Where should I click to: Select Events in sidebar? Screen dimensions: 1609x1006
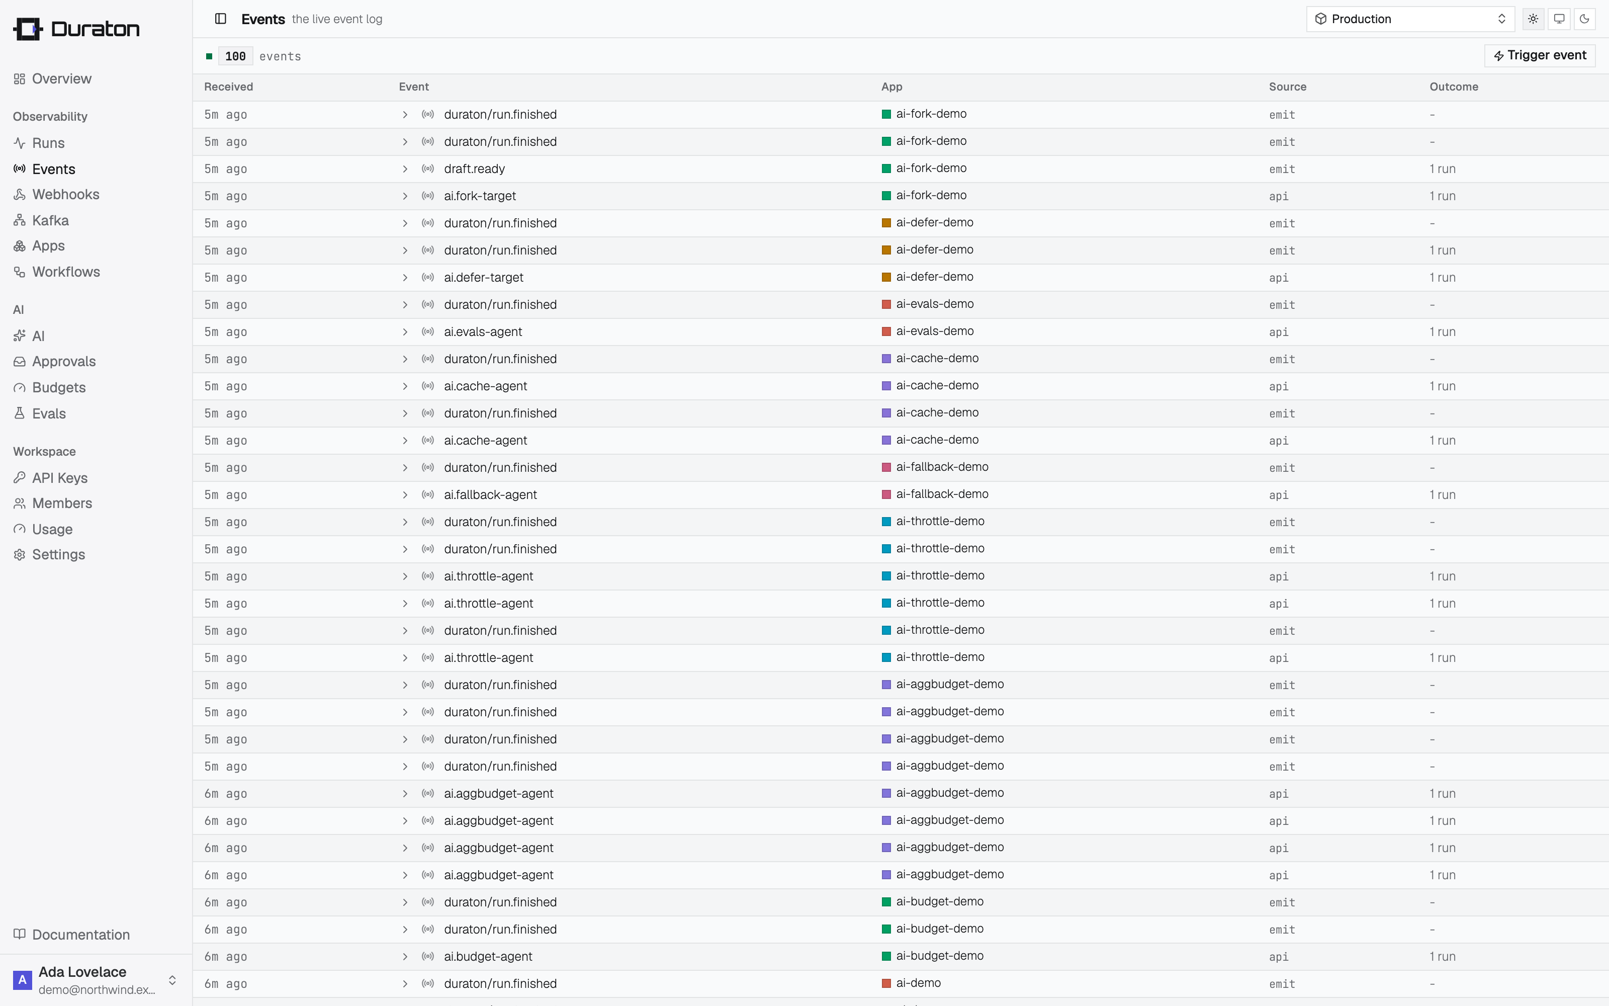coord(54,169)
